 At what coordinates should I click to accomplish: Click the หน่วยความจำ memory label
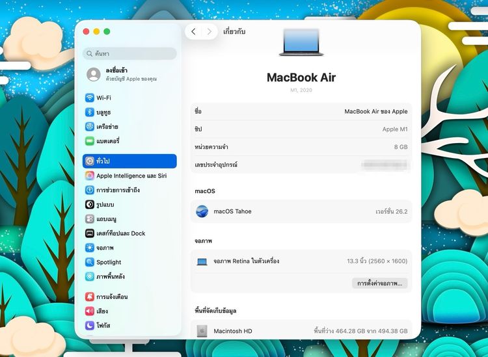211,147
